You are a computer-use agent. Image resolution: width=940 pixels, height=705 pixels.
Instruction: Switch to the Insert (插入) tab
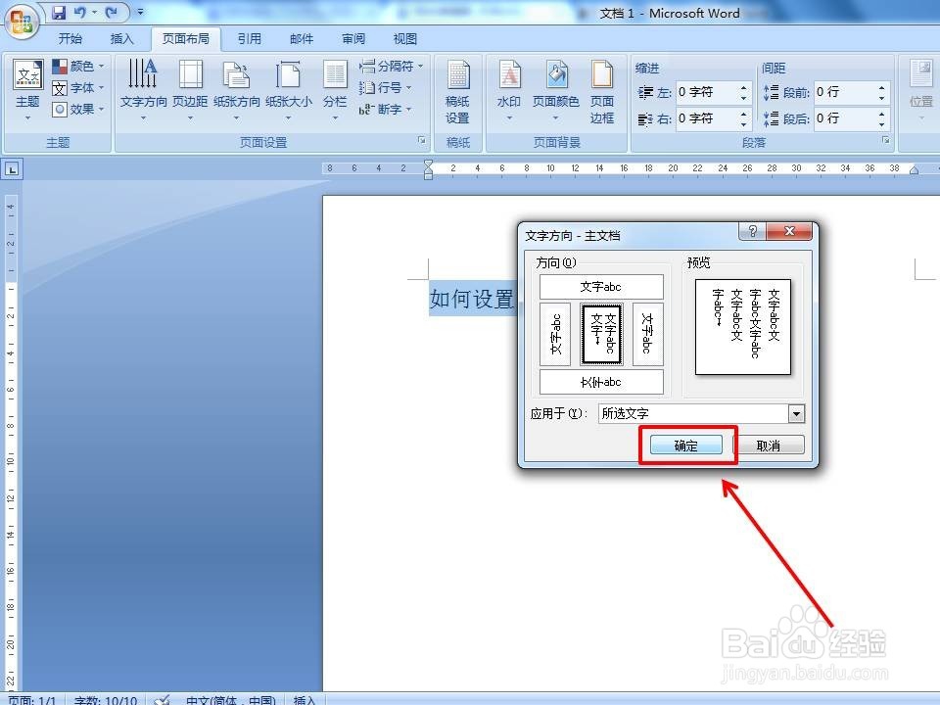click(x=121, y=39)
